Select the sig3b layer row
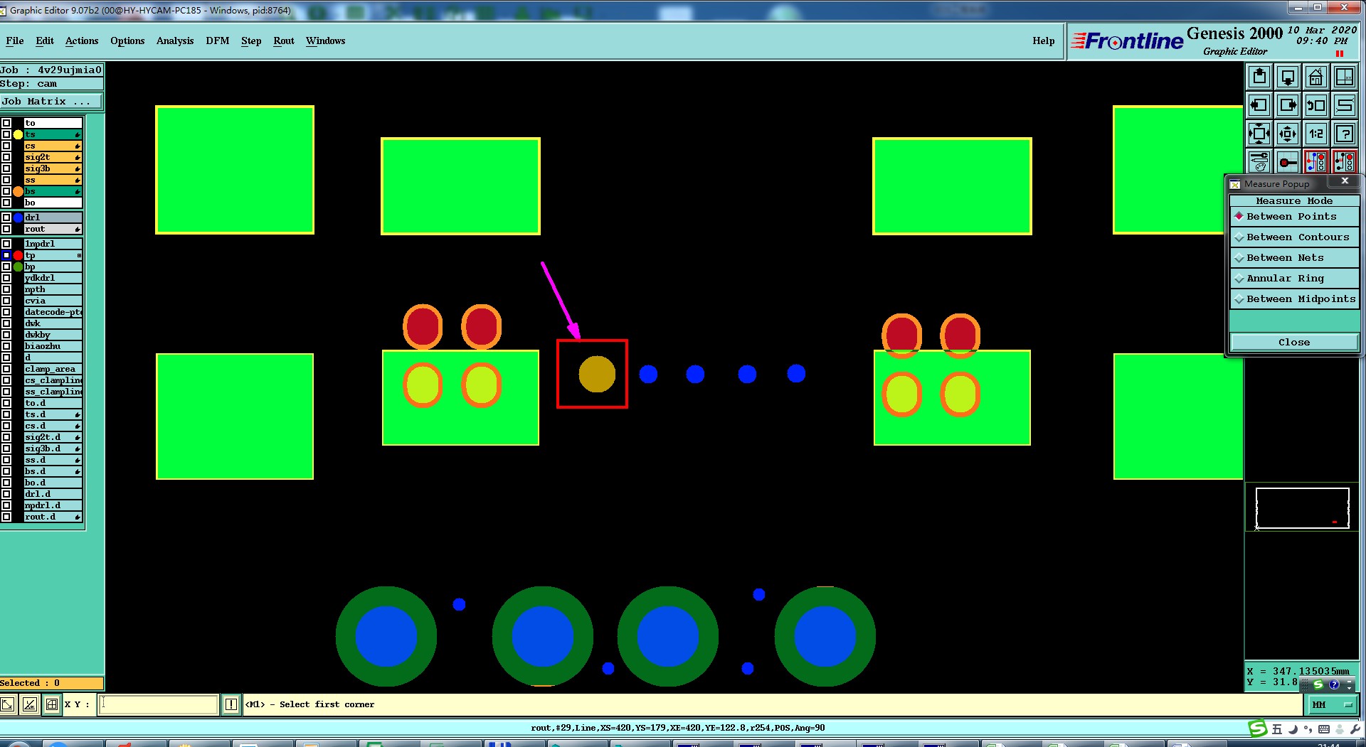Screen dimensions: 1366x747 coord(53,168)
